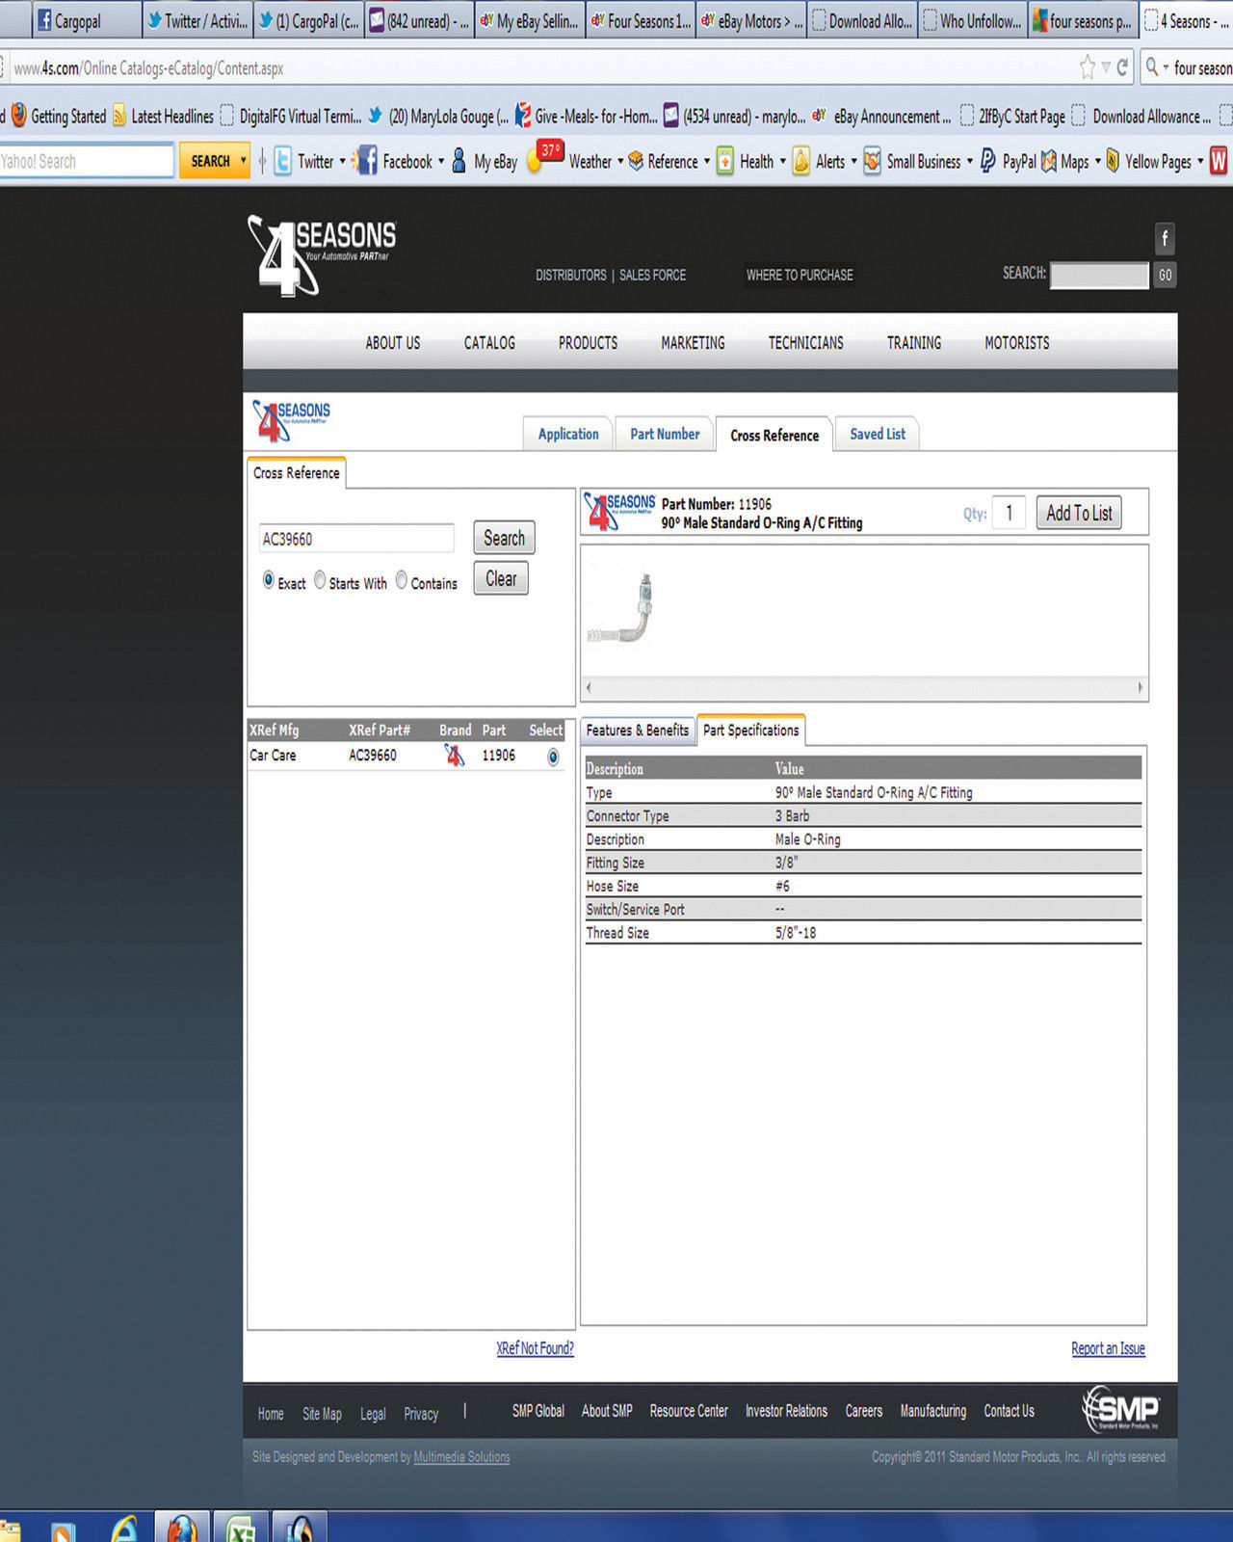Switch to the Part Number catalog tab
Screen dimensions: 1233x1542
(x=665, y=435)
